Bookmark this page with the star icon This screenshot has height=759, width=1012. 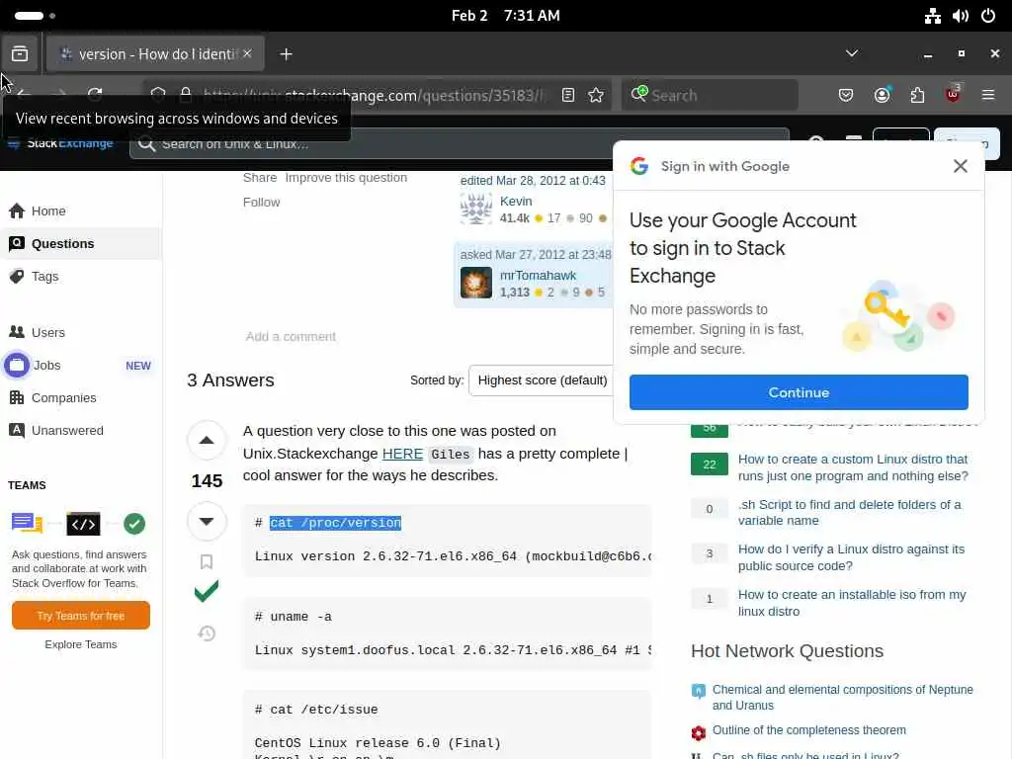point(596,96)
